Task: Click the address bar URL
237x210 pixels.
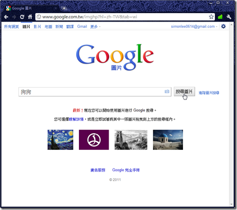Action: tap(90, 17)
